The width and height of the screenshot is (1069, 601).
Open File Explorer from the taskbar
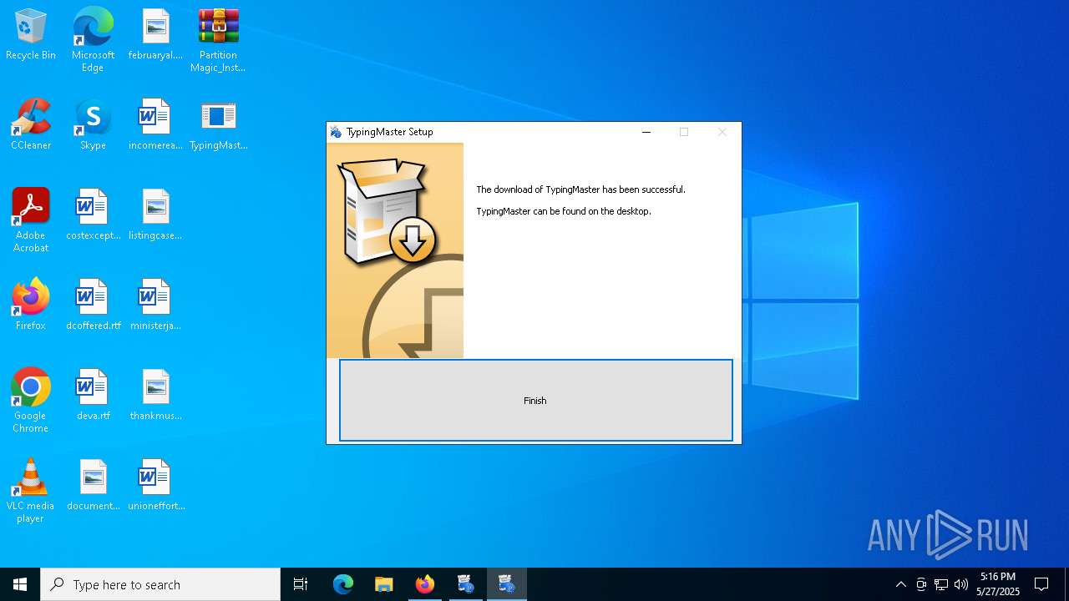383,584
